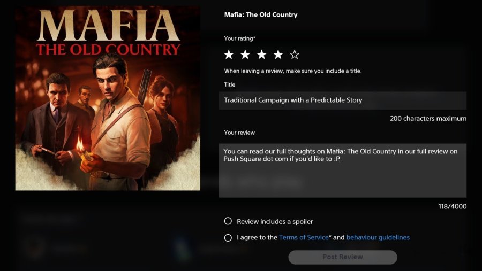
Task: Click the 'Your review' label
Action: click(x=239, y=133)
